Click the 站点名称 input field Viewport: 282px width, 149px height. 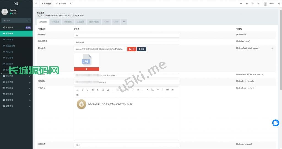click(x=127, y=35)
